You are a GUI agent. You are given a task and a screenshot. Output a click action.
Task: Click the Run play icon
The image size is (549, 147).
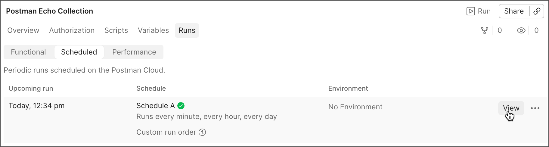[470, 11]
